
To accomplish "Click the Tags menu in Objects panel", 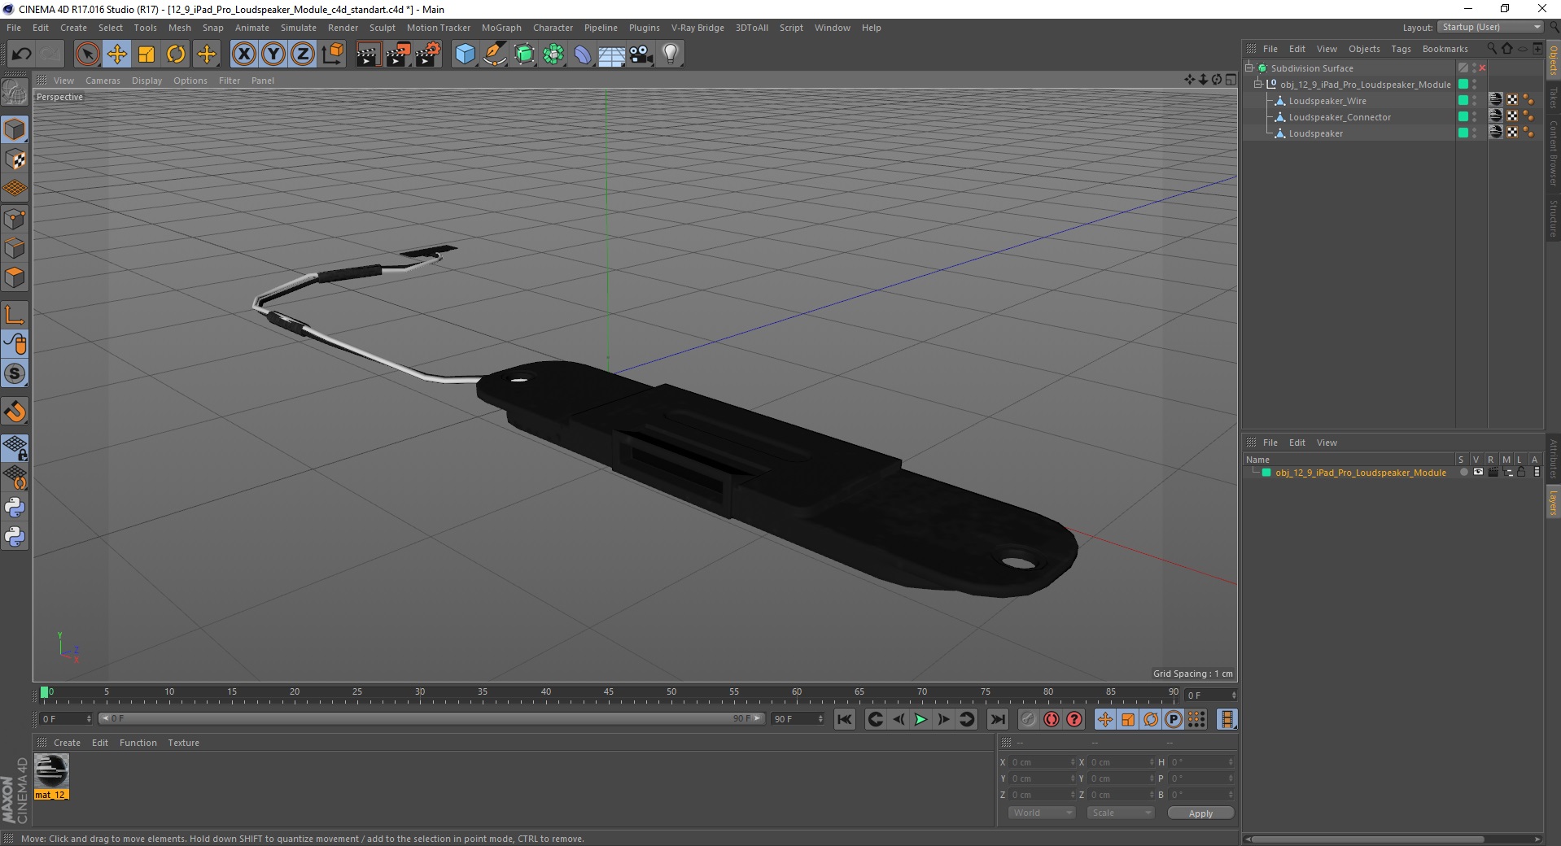I will [x=1401, y=49].
